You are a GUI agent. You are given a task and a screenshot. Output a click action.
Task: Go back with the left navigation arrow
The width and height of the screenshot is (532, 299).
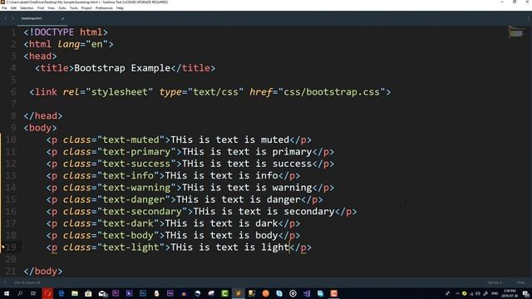tap(6, 18)
